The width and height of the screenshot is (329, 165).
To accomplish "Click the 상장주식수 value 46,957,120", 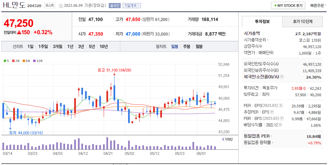I will (x=312, y=47).
